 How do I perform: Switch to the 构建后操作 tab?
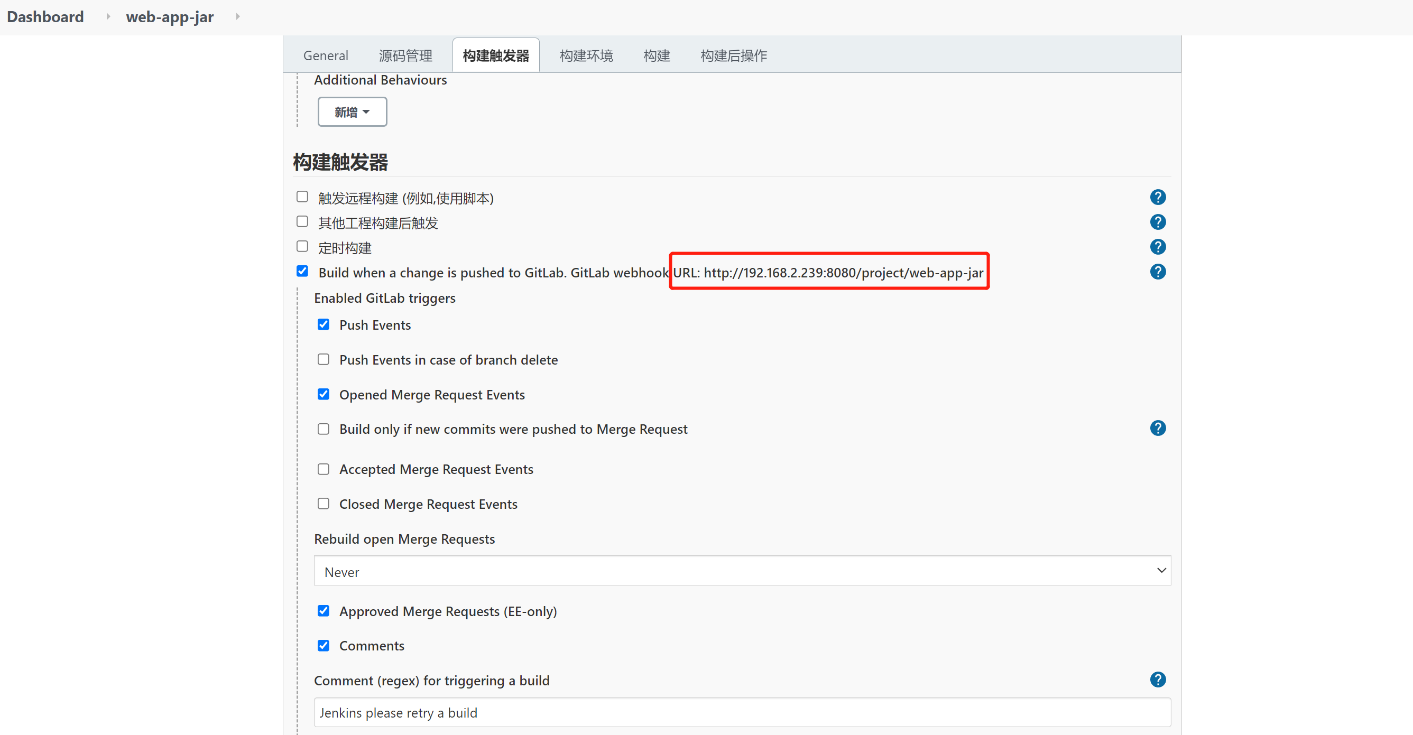pyautogui.click(x=733, y=55)
